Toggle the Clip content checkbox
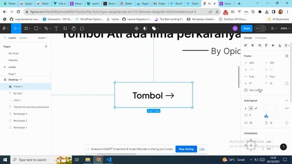This screenshot has width=292, height=164. tap(246, 90)
